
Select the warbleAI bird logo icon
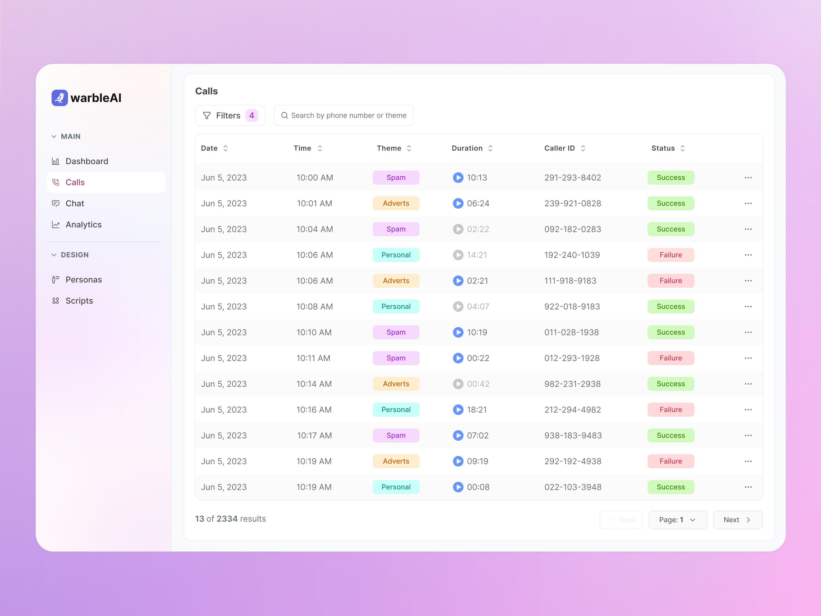click(x=60, y=98)
